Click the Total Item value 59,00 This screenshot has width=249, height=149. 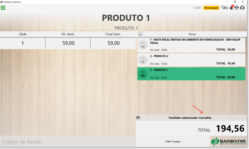coord(113,43)
